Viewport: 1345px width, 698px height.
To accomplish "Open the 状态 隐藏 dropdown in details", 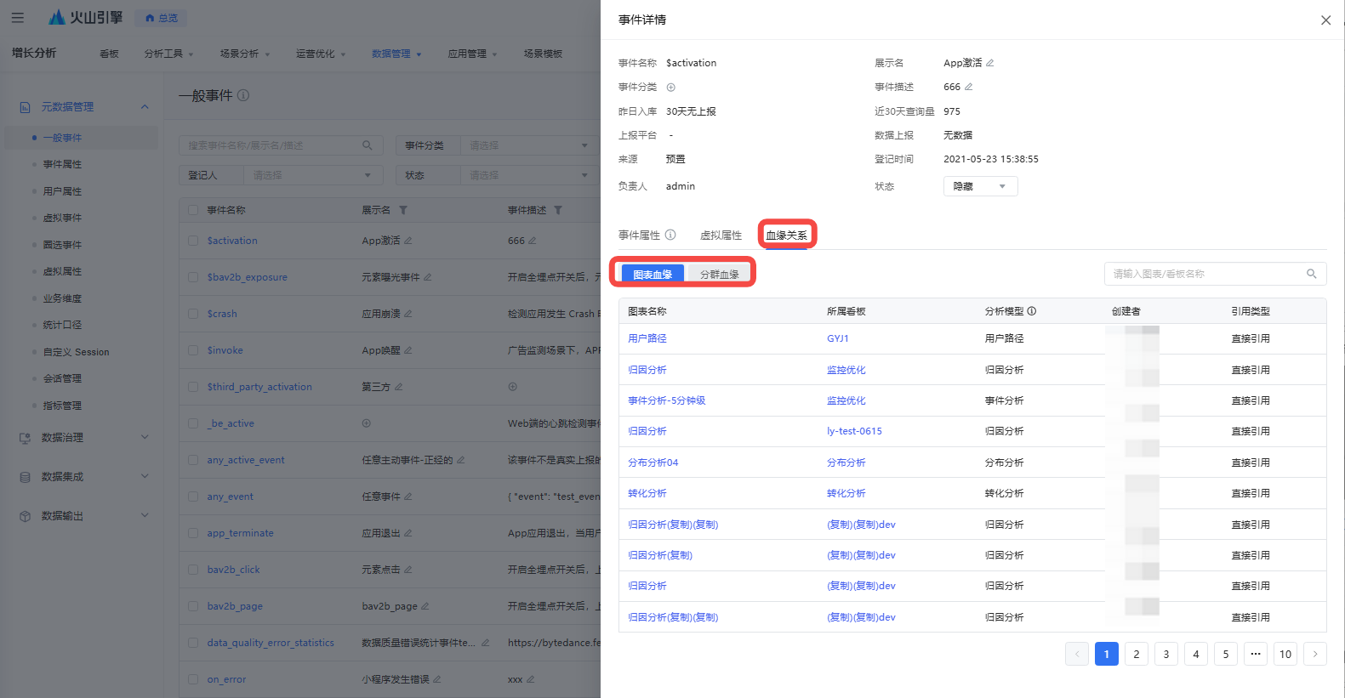I will (x=980, y=186).
